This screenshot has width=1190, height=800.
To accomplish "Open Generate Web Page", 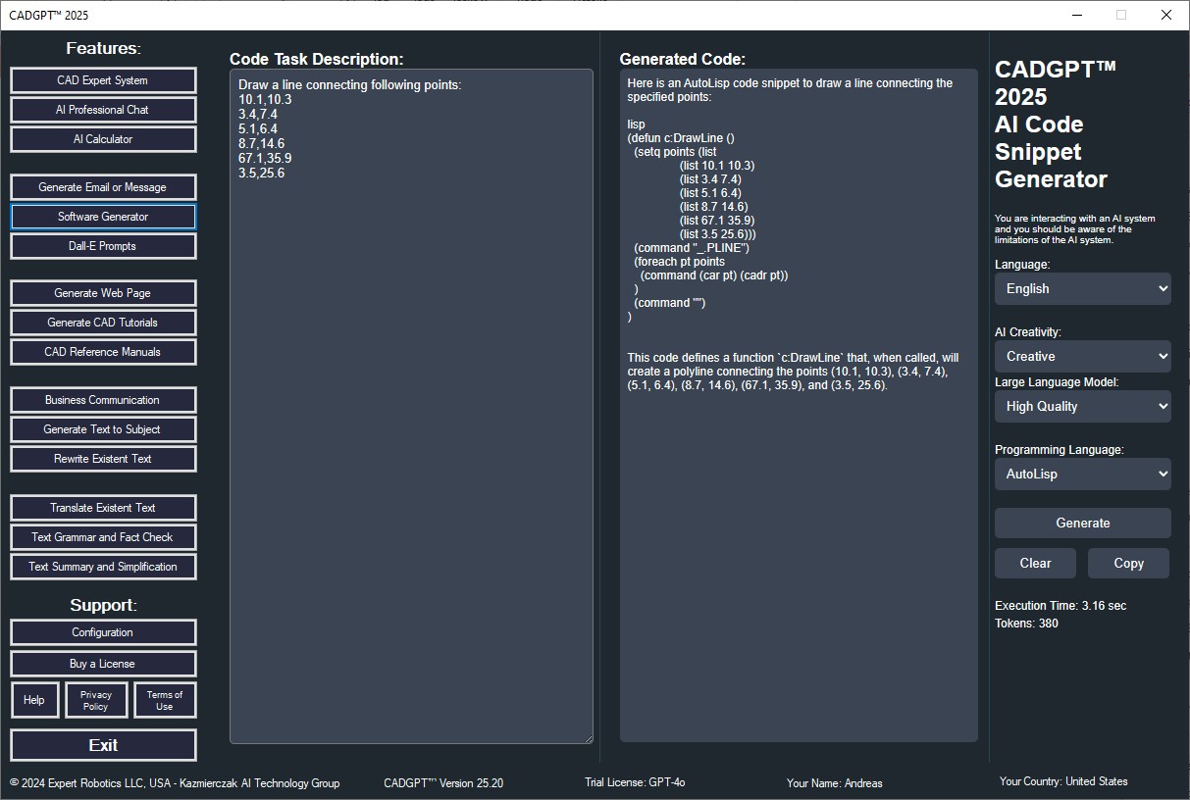I will click(103, 293).
